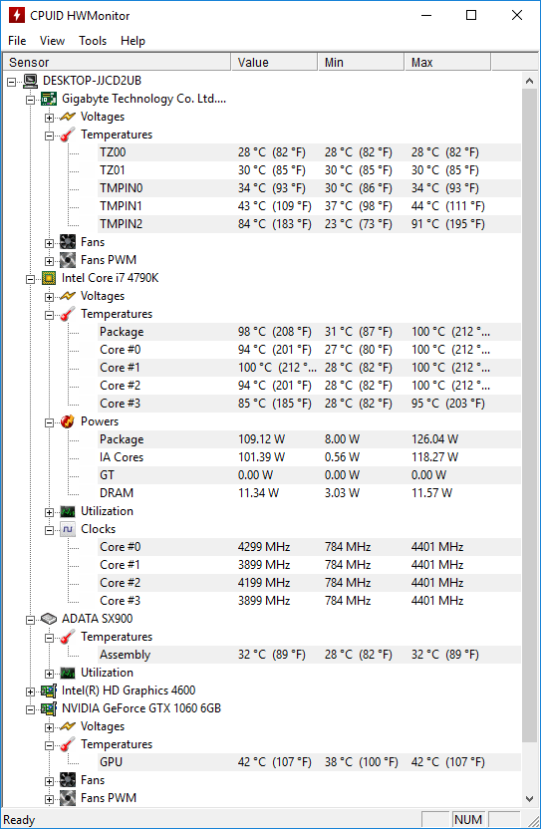Expand Intel(R) HD Graphics 4600 node
This screenshot has height=829, width=541.
tap(31, 691)
